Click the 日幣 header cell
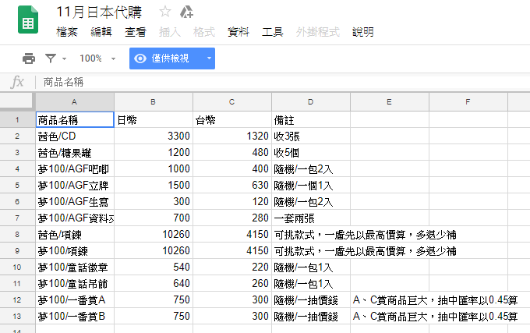 tap(154, 120)
